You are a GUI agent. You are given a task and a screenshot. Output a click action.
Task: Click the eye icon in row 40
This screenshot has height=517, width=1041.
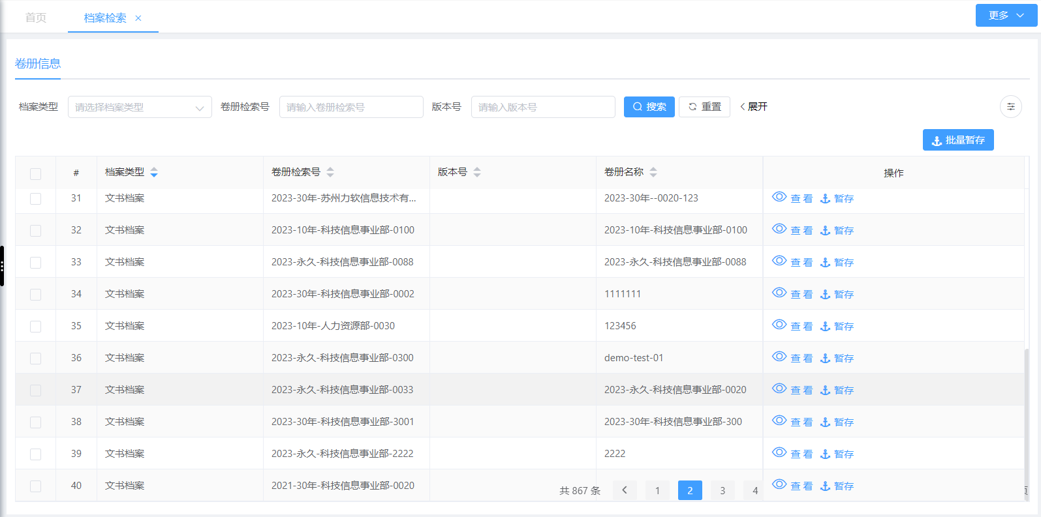tap(779, 484)
